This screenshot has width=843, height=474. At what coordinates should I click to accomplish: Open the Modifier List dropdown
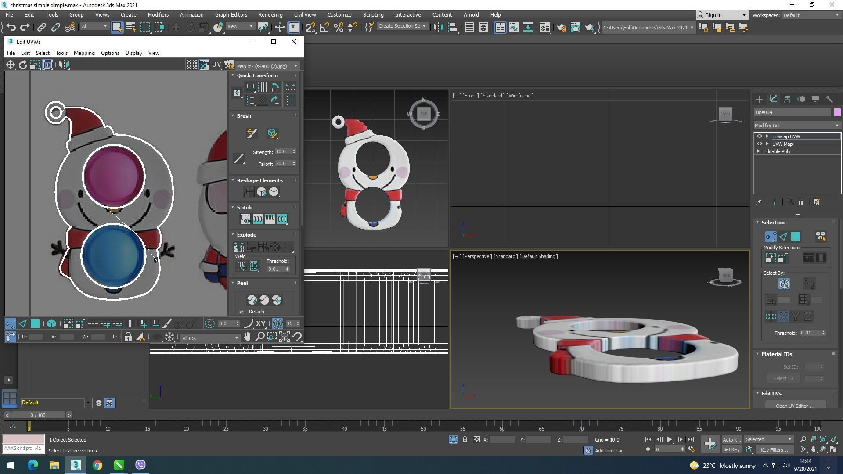[796, 126]
